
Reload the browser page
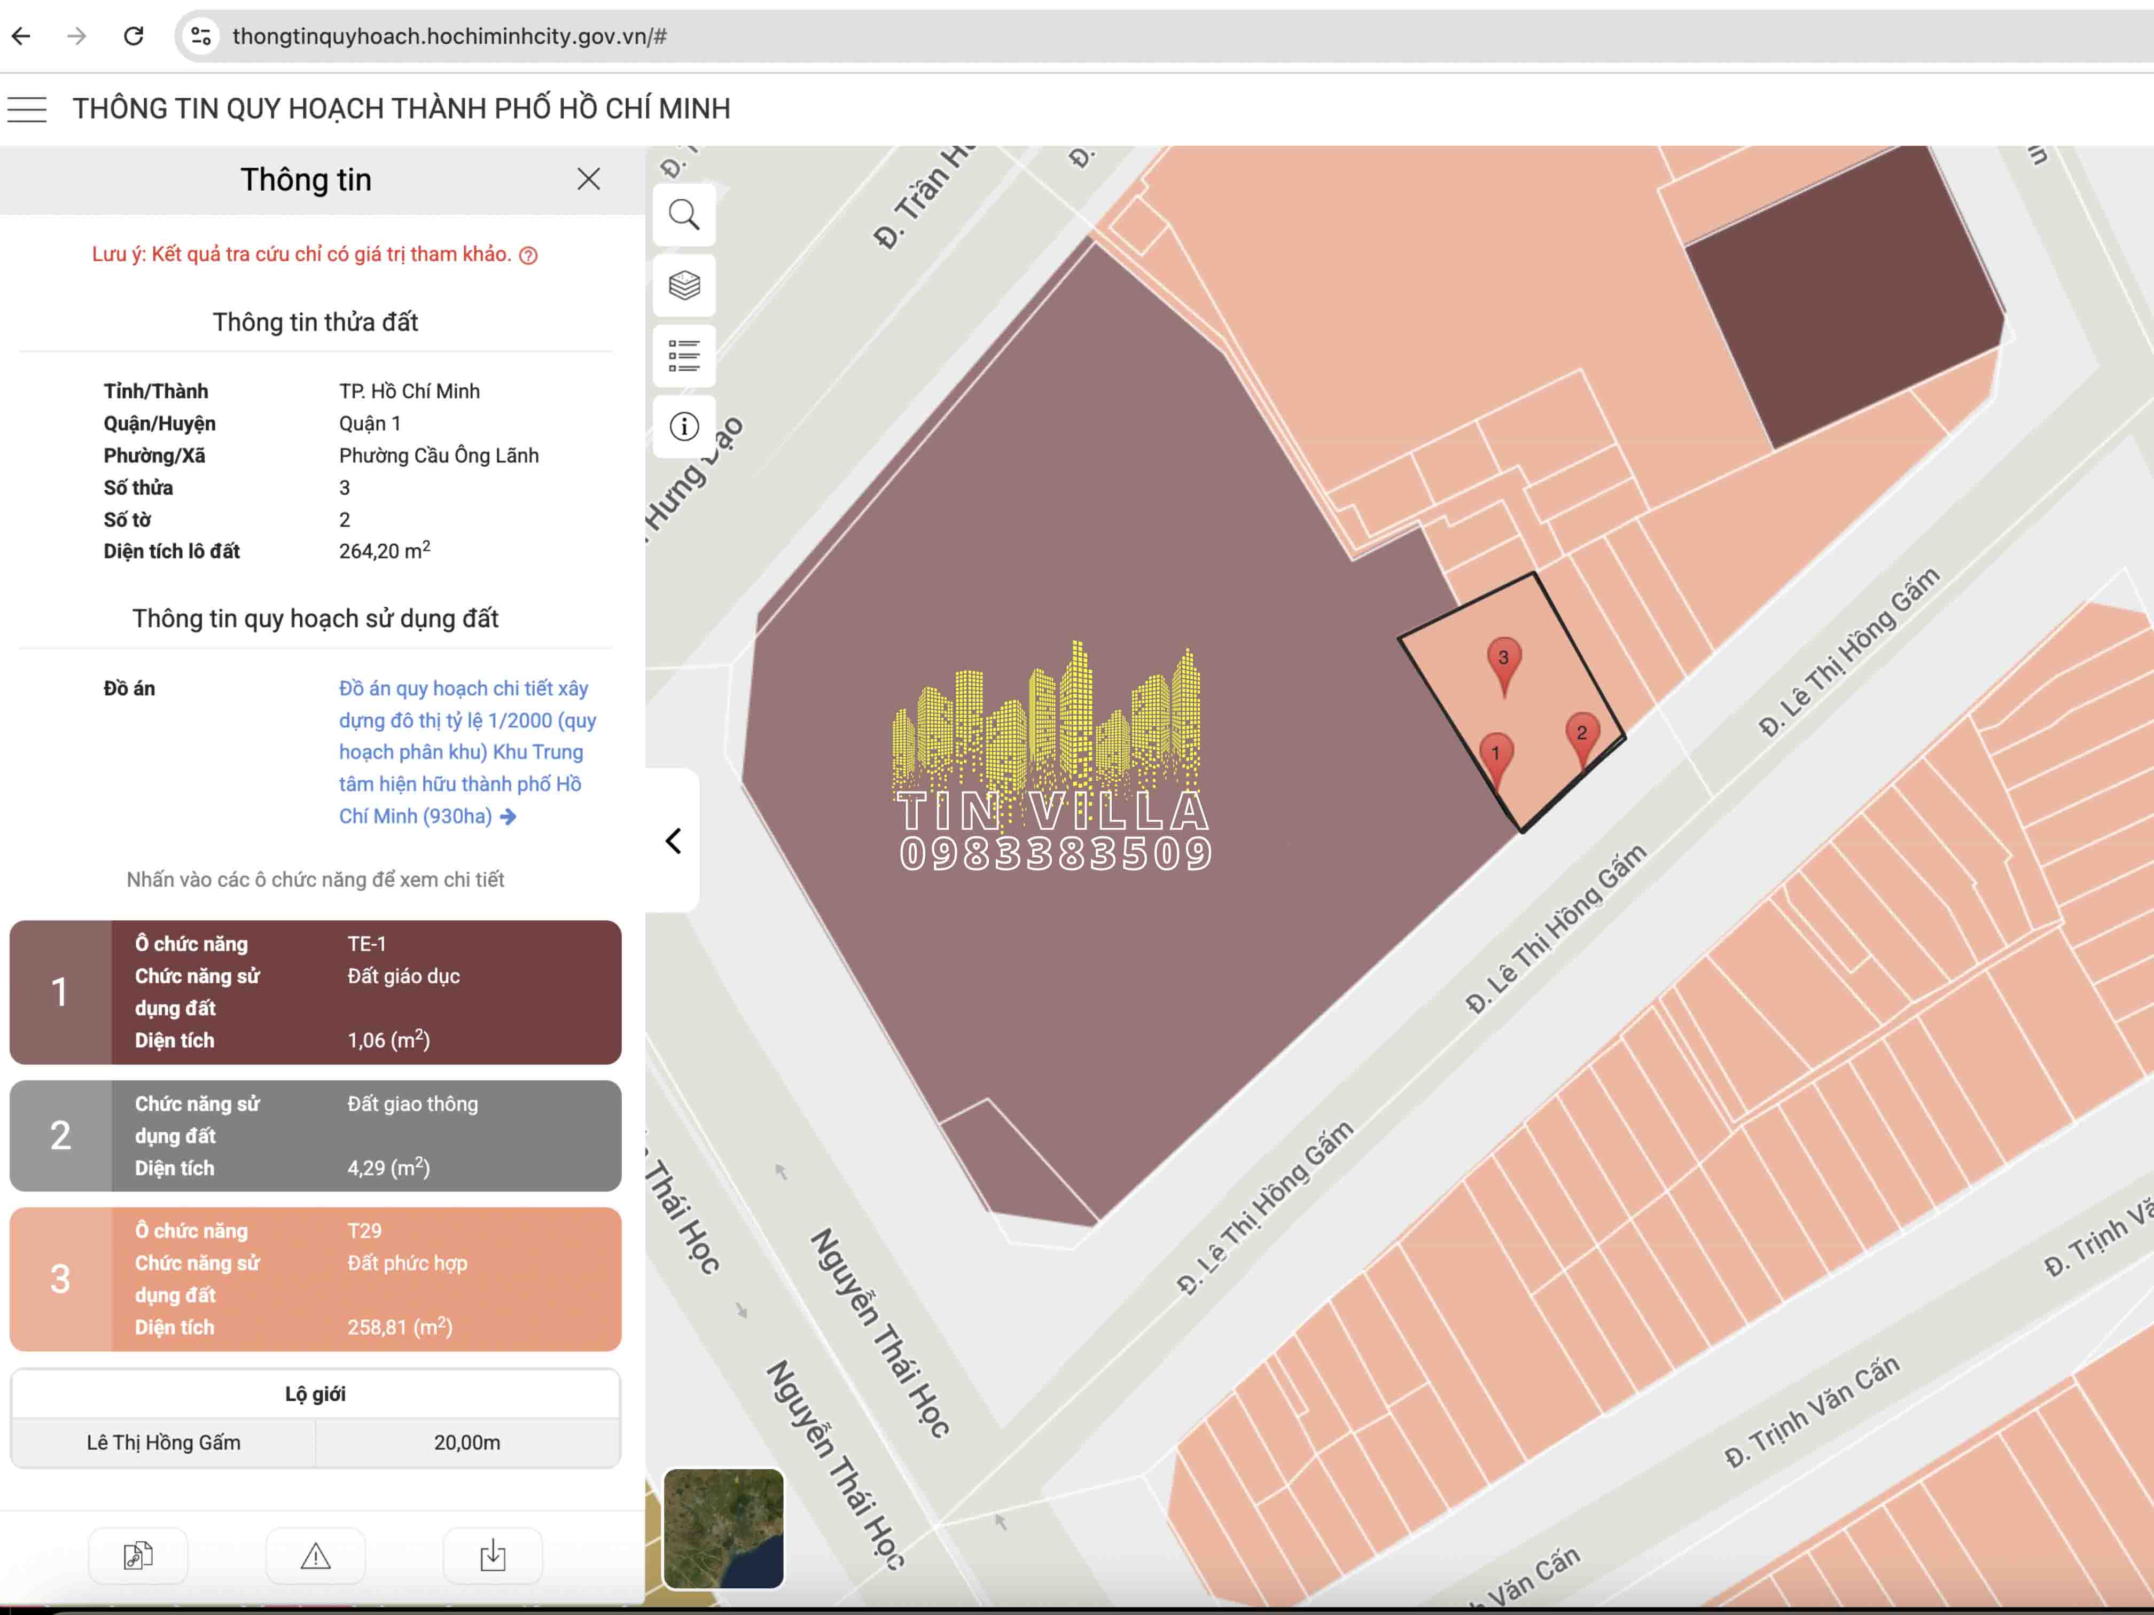134,36
